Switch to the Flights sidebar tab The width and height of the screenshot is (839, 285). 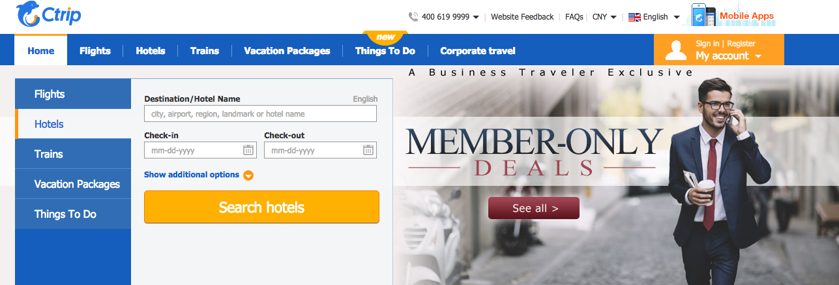click(73, 94)
